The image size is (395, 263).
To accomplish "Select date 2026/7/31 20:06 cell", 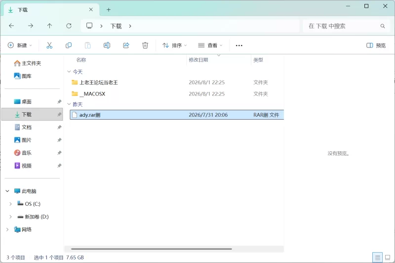I will coord(208,115).
